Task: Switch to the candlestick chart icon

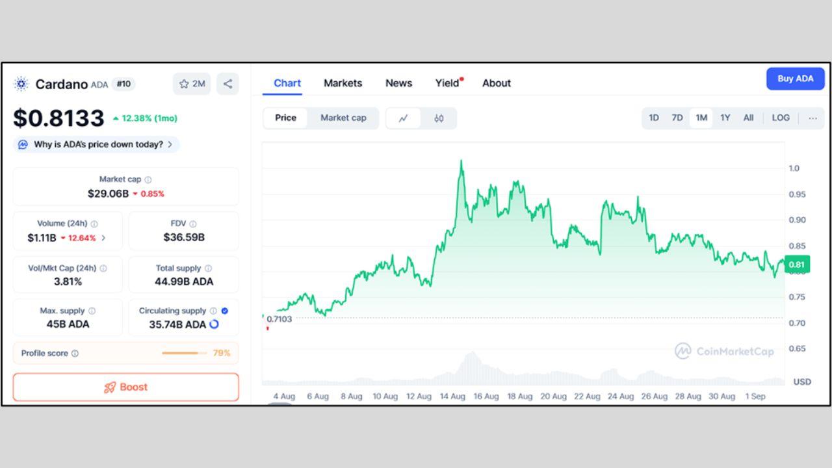Action: 439,118
